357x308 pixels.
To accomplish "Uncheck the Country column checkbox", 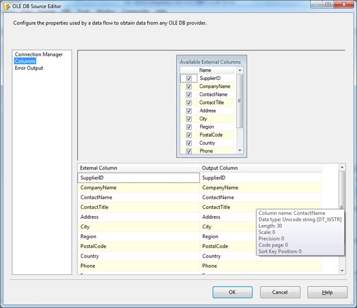I will coord(189,143).
